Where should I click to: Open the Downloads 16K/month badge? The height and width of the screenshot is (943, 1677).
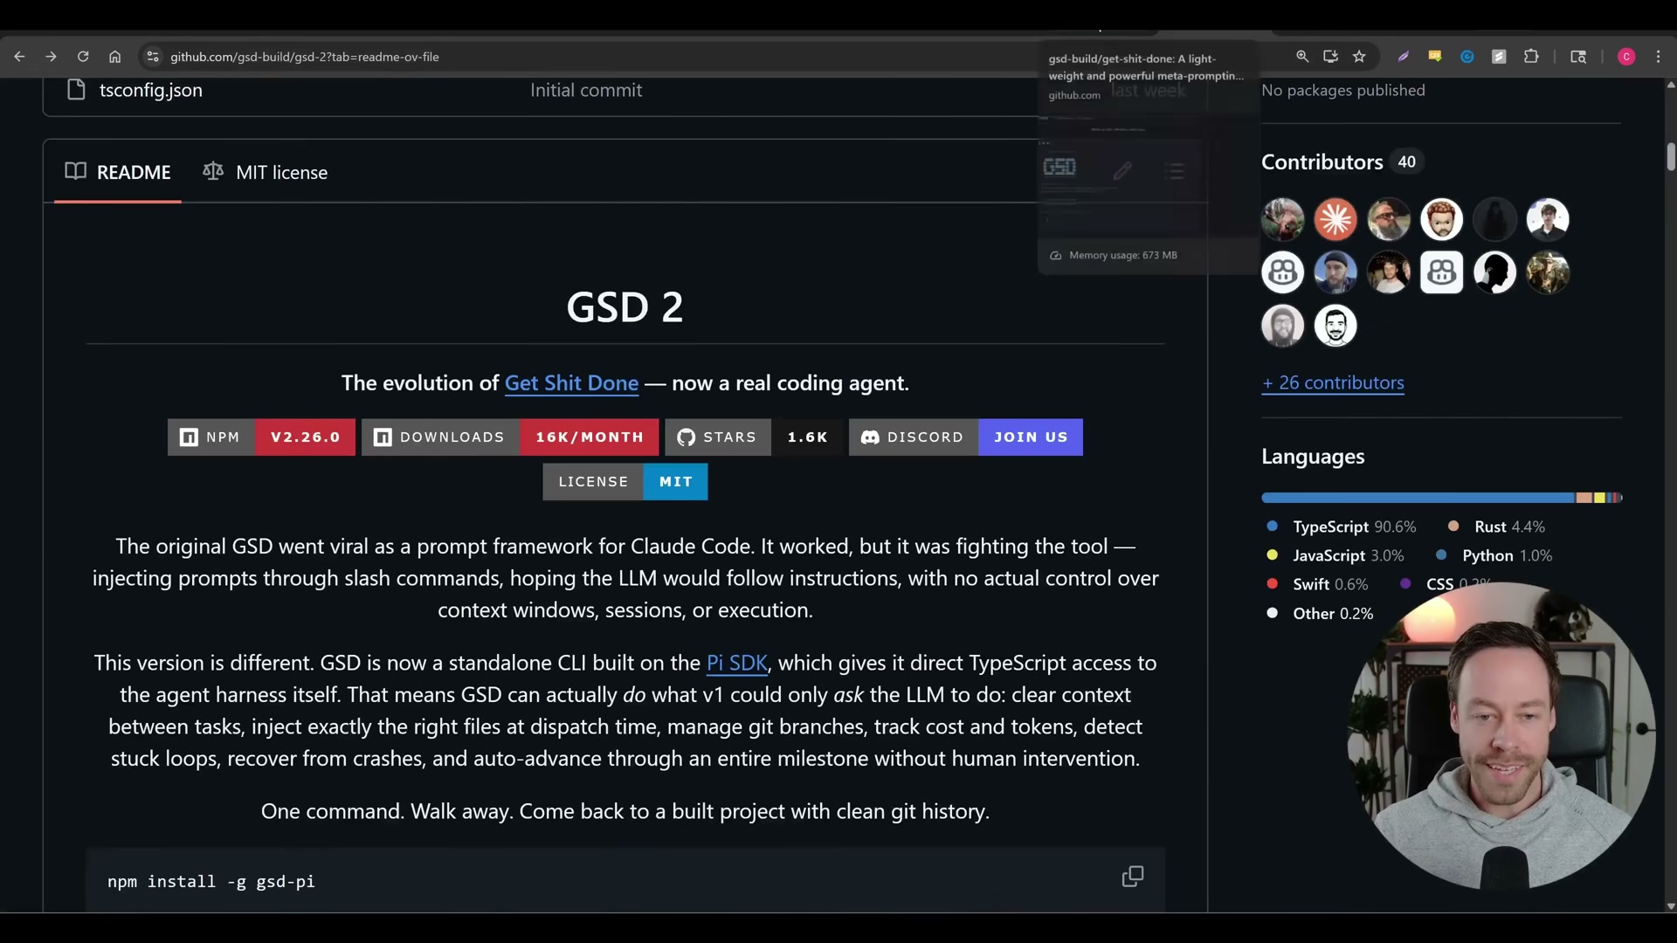510,437
